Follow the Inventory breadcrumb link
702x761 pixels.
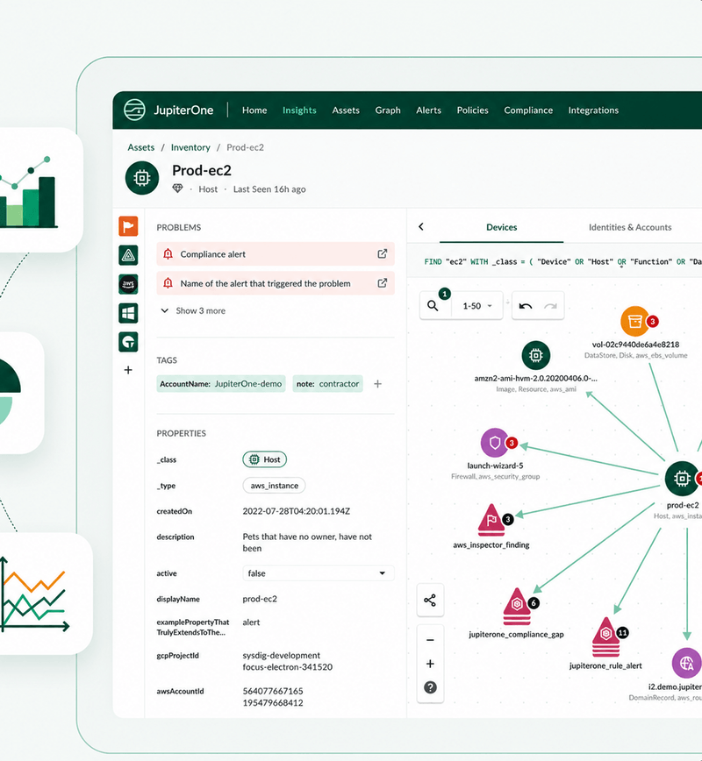pos(190,147)
